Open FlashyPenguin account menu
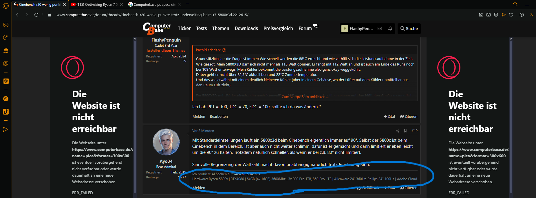The height and width of the screenshot is (198, 536). [357, 29]
